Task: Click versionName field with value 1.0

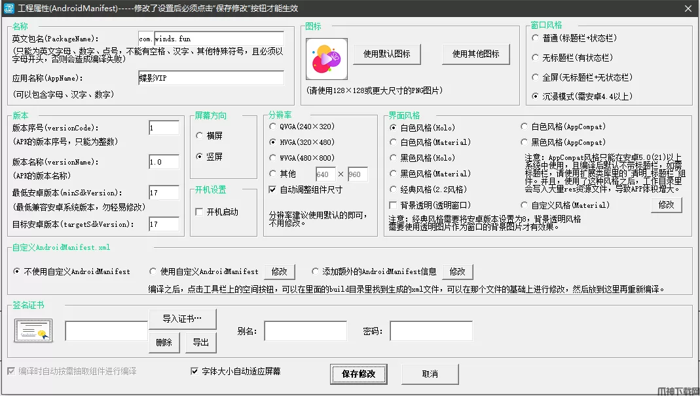Action: click(x=164, y=162)
